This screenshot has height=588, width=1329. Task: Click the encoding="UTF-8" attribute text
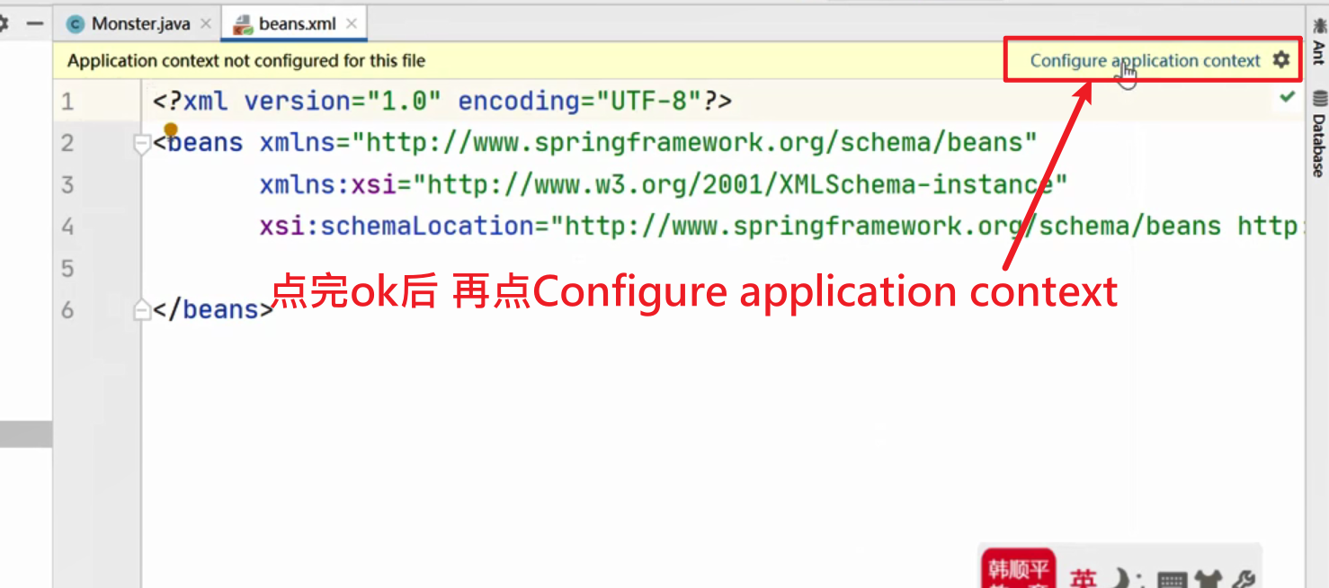coord(579,101)
